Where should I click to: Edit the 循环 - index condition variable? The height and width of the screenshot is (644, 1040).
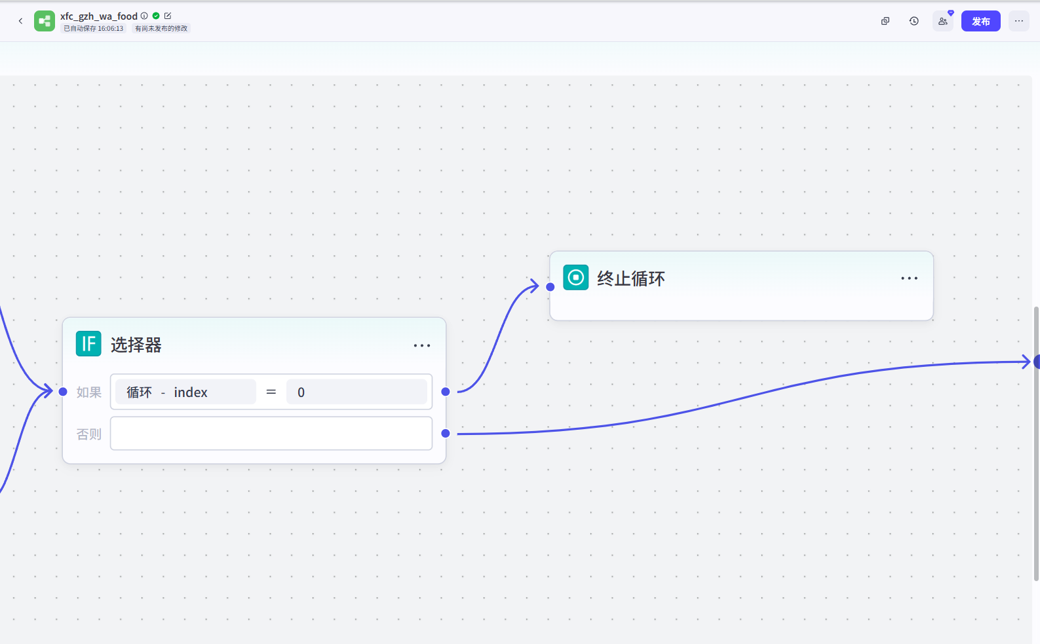tap(186, 392)
